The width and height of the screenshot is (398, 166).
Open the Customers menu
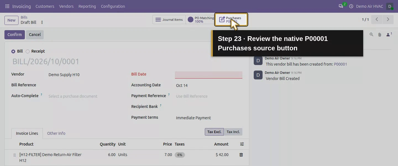(x=45, y=6)
